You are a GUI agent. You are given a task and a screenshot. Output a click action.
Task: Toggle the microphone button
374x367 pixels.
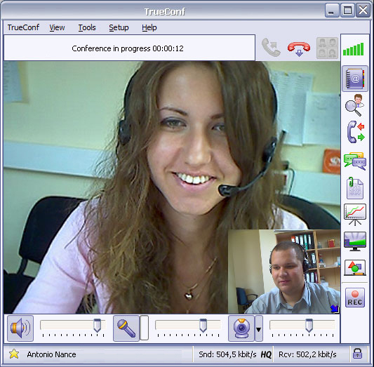point(126,328)
